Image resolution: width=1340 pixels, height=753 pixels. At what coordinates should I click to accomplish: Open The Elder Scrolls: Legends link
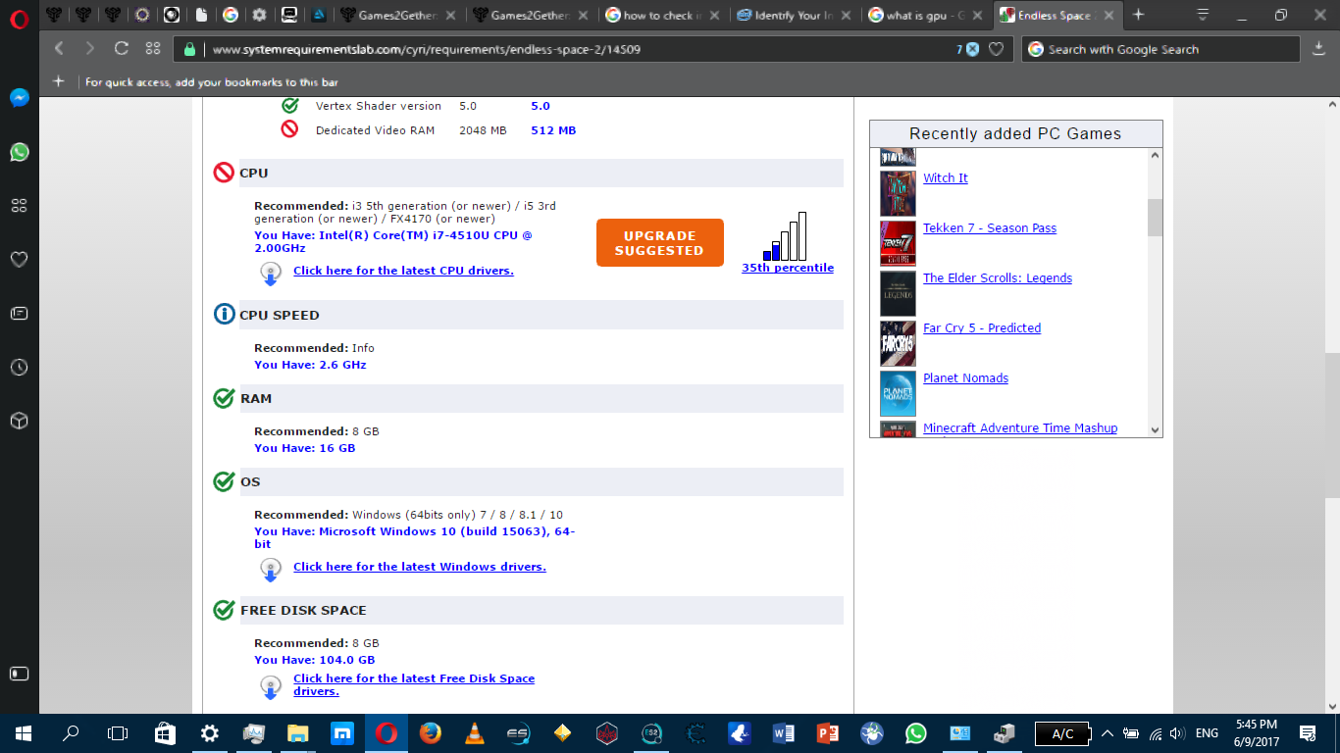pos(998,278)
